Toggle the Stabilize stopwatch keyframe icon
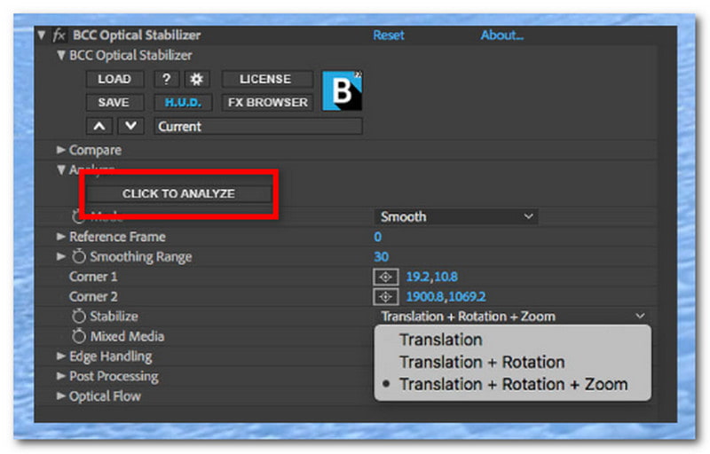The width and height of the screenshot is (710, 454). click(x=79, y=316)
